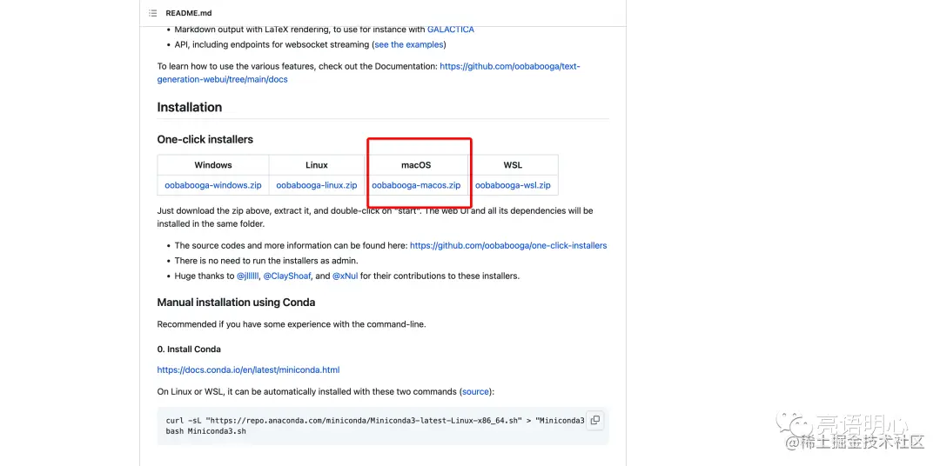
Task: Download oobabooga-wsl.zip
Action: 513,185
